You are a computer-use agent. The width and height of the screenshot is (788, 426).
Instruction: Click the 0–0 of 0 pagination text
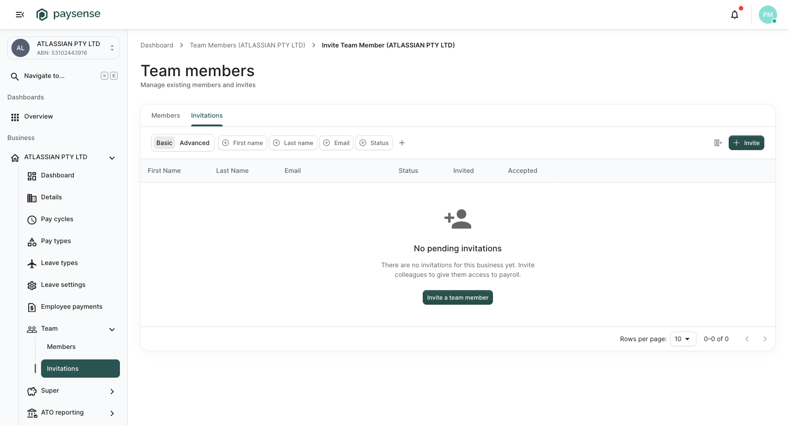click(x=716, y=339)
